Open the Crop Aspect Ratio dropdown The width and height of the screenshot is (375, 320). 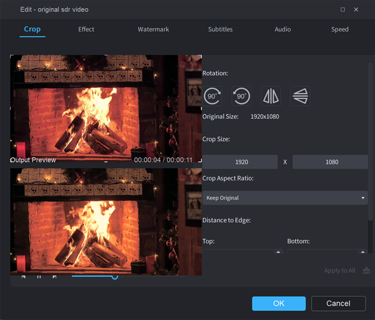click(285, 198)
